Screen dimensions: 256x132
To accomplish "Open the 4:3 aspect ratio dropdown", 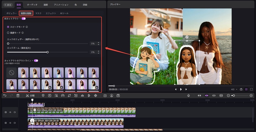I will (234, 89).
